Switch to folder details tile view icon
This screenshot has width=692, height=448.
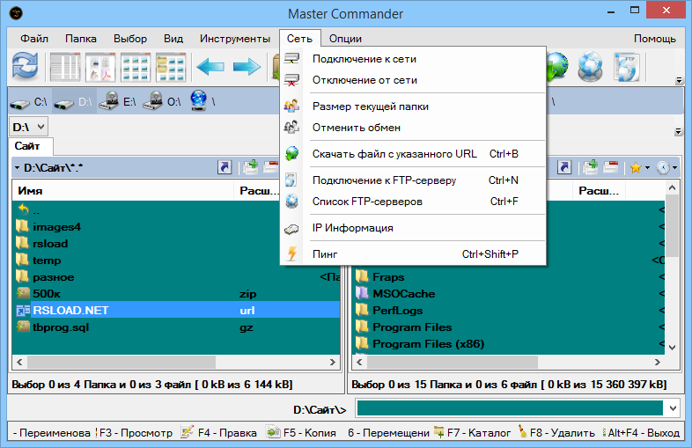171,67
